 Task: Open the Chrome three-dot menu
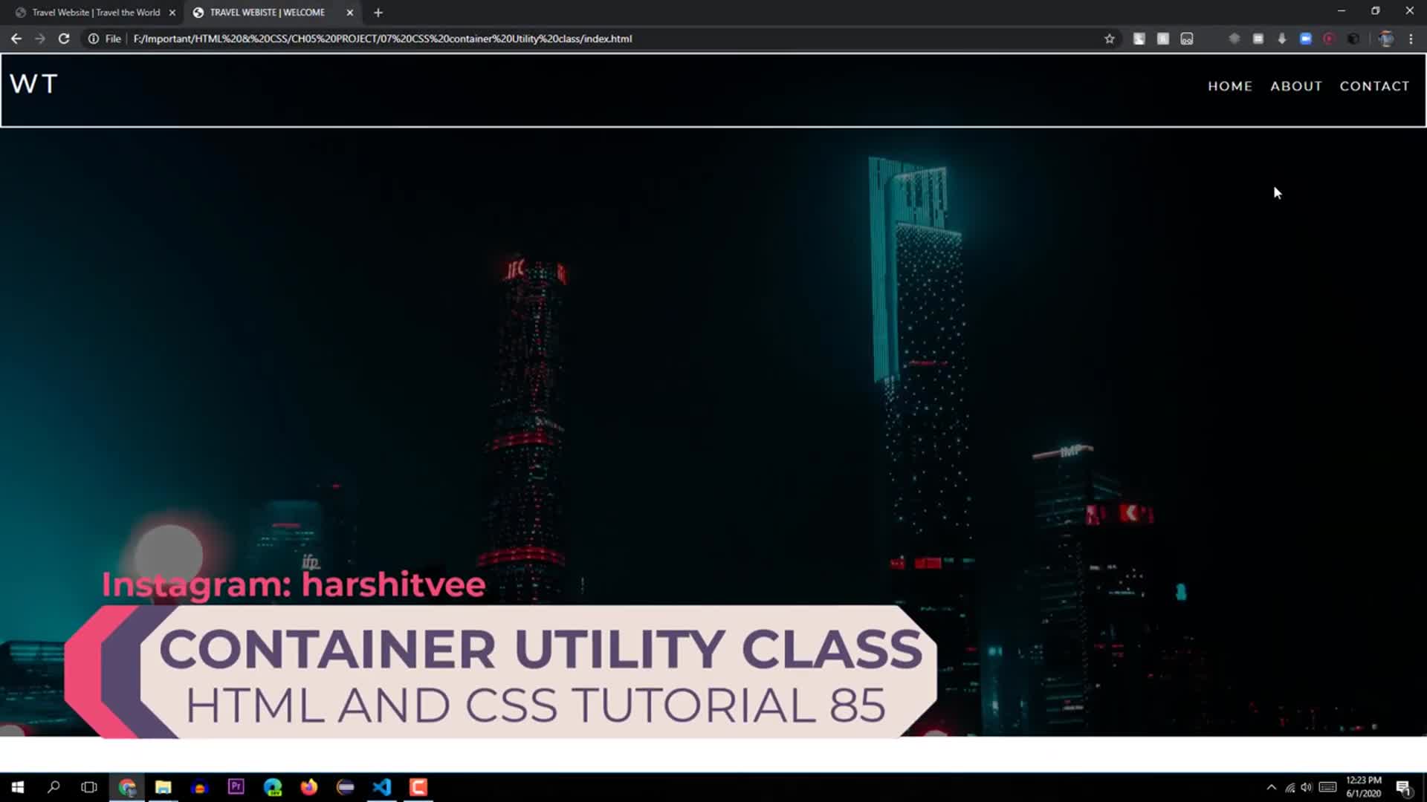click(x=1411, y=39)
